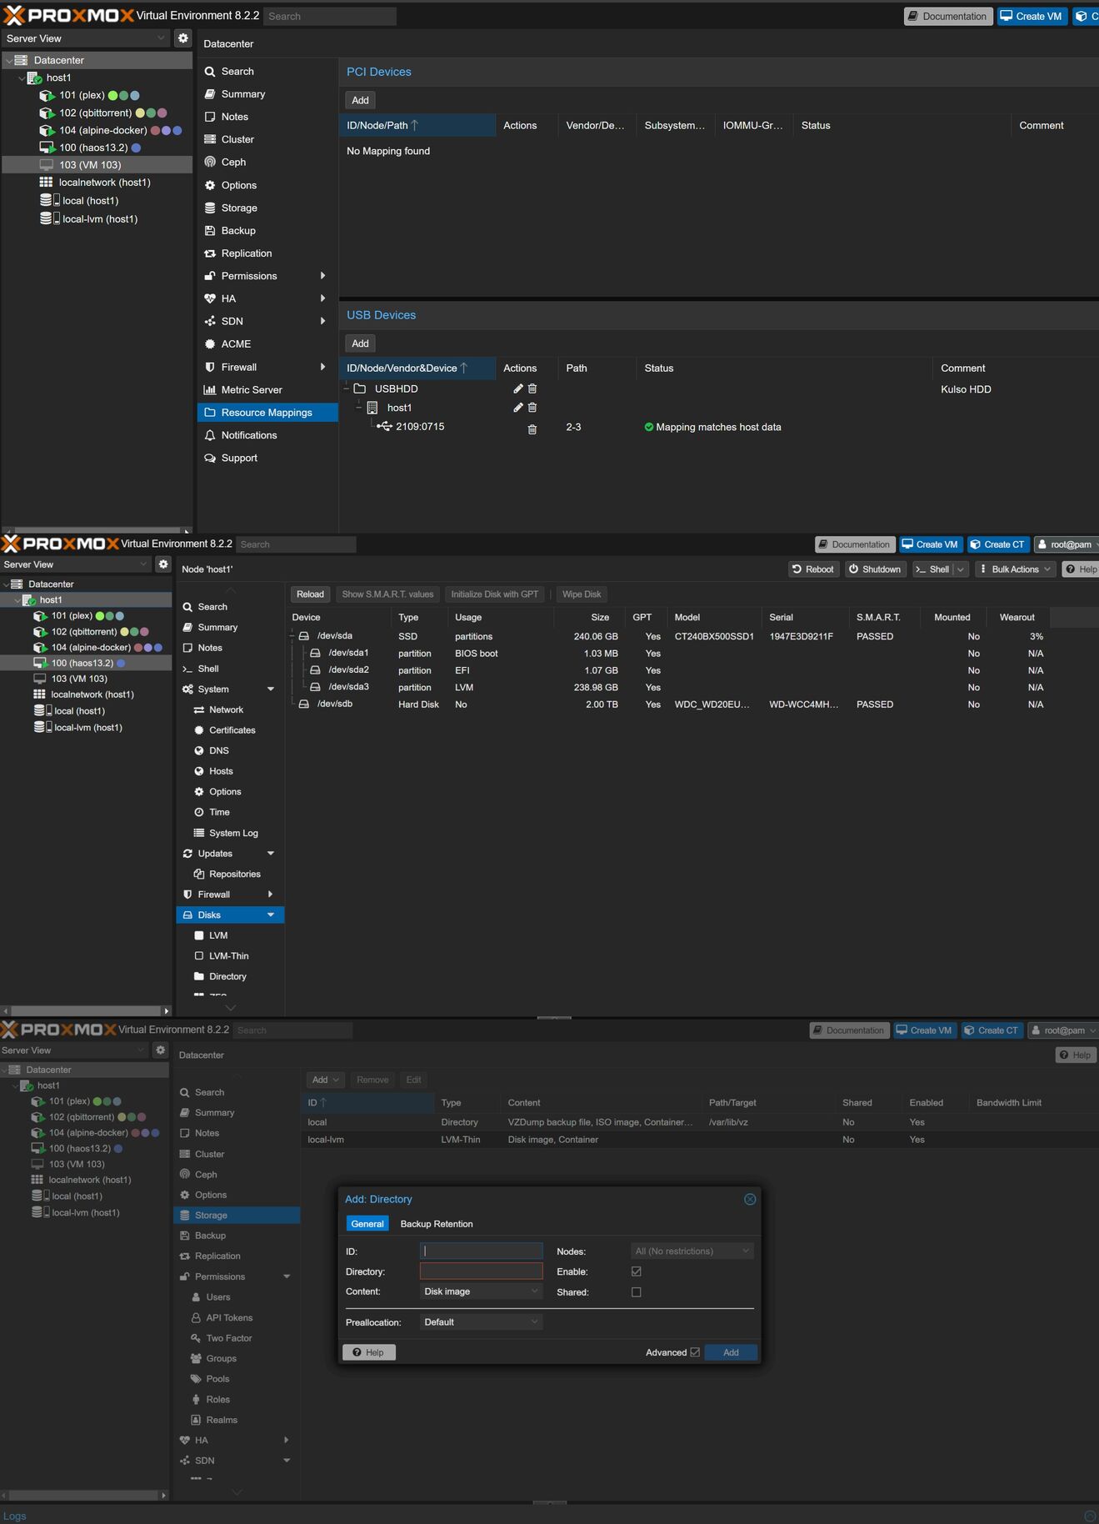The width and height of the screenshot is (1099, 1524).
Task: Click the Reboot button for node host1
Action: (x=813, y=569)
